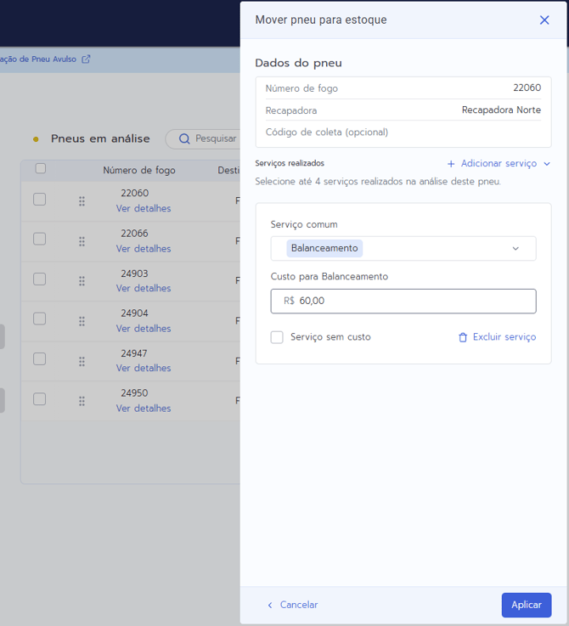Click drag handle icon for tire 22066
The width and height of the screenshot is (569, 626).
point(82,241)
